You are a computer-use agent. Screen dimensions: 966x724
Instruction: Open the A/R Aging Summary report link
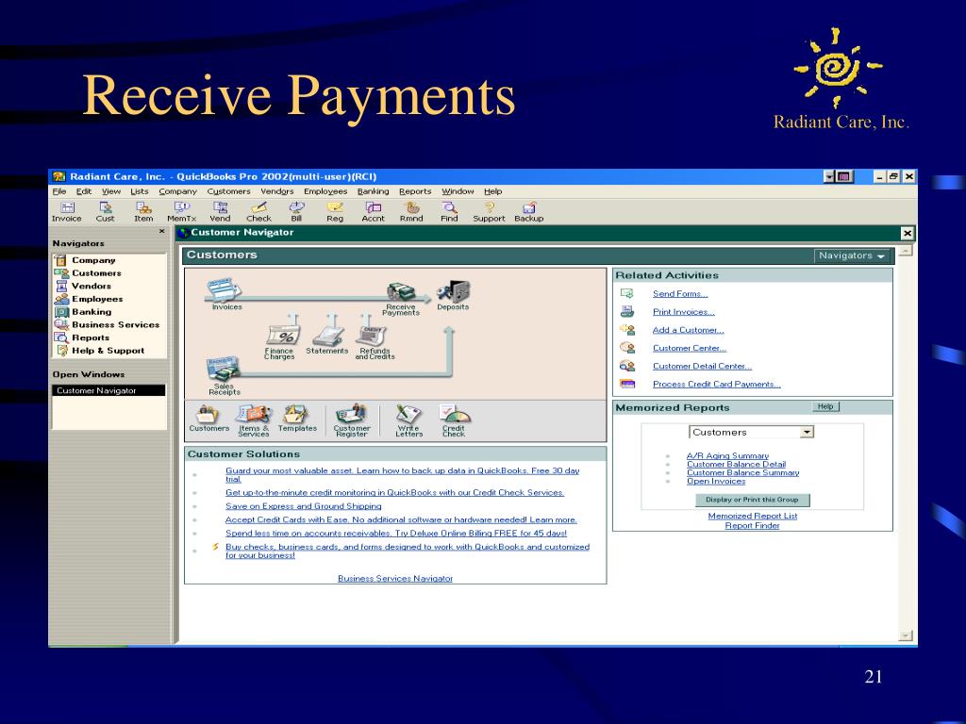(x=727, y=455)
